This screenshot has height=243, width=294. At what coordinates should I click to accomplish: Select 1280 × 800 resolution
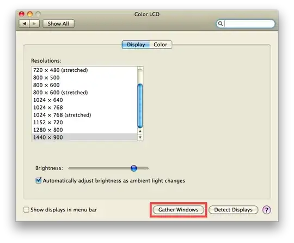click(84, 130)
